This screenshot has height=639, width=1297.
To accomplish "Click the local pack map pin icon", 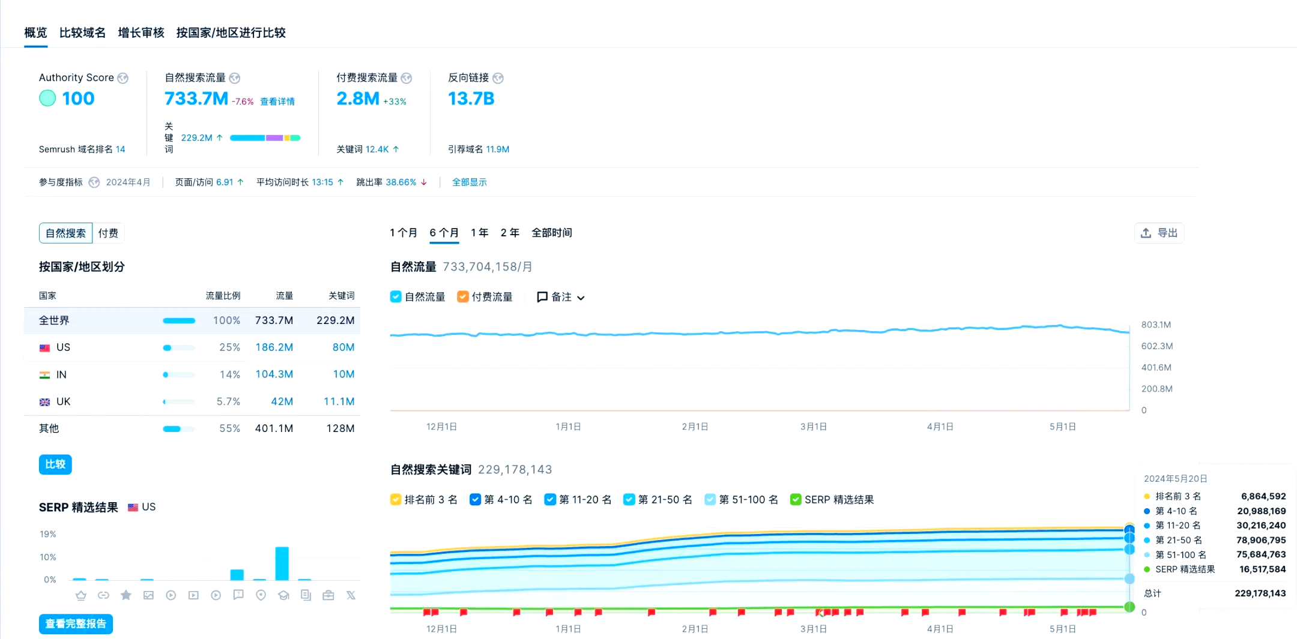I will [x=261, y=595].
